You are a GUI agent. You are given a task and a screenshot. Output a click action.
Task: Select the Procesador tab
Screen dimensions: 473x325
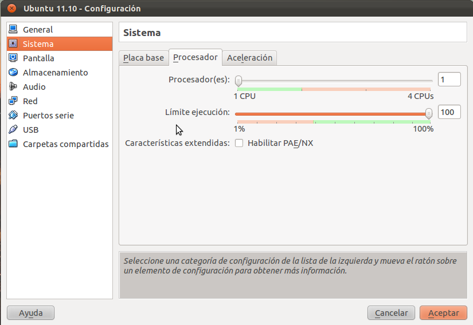tap(196, 57)
